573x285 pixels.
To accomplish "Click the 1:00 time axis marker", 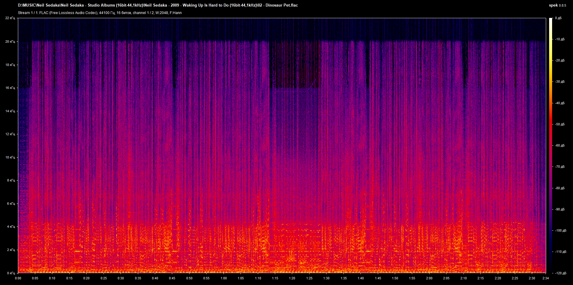I will click(x=224, y=278).
